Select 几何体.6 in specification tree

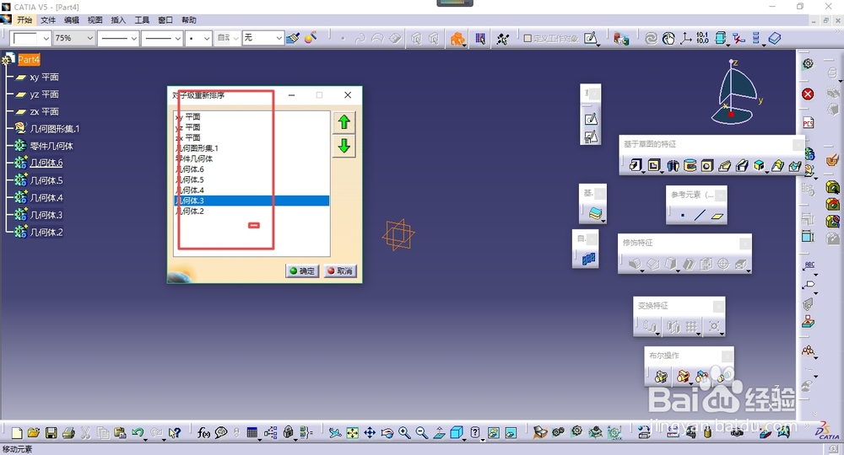coord(46,163)
